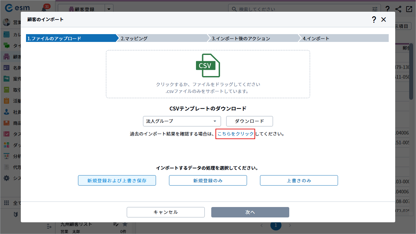Open the 法人グループ template dropdown

tap(182, 121)
